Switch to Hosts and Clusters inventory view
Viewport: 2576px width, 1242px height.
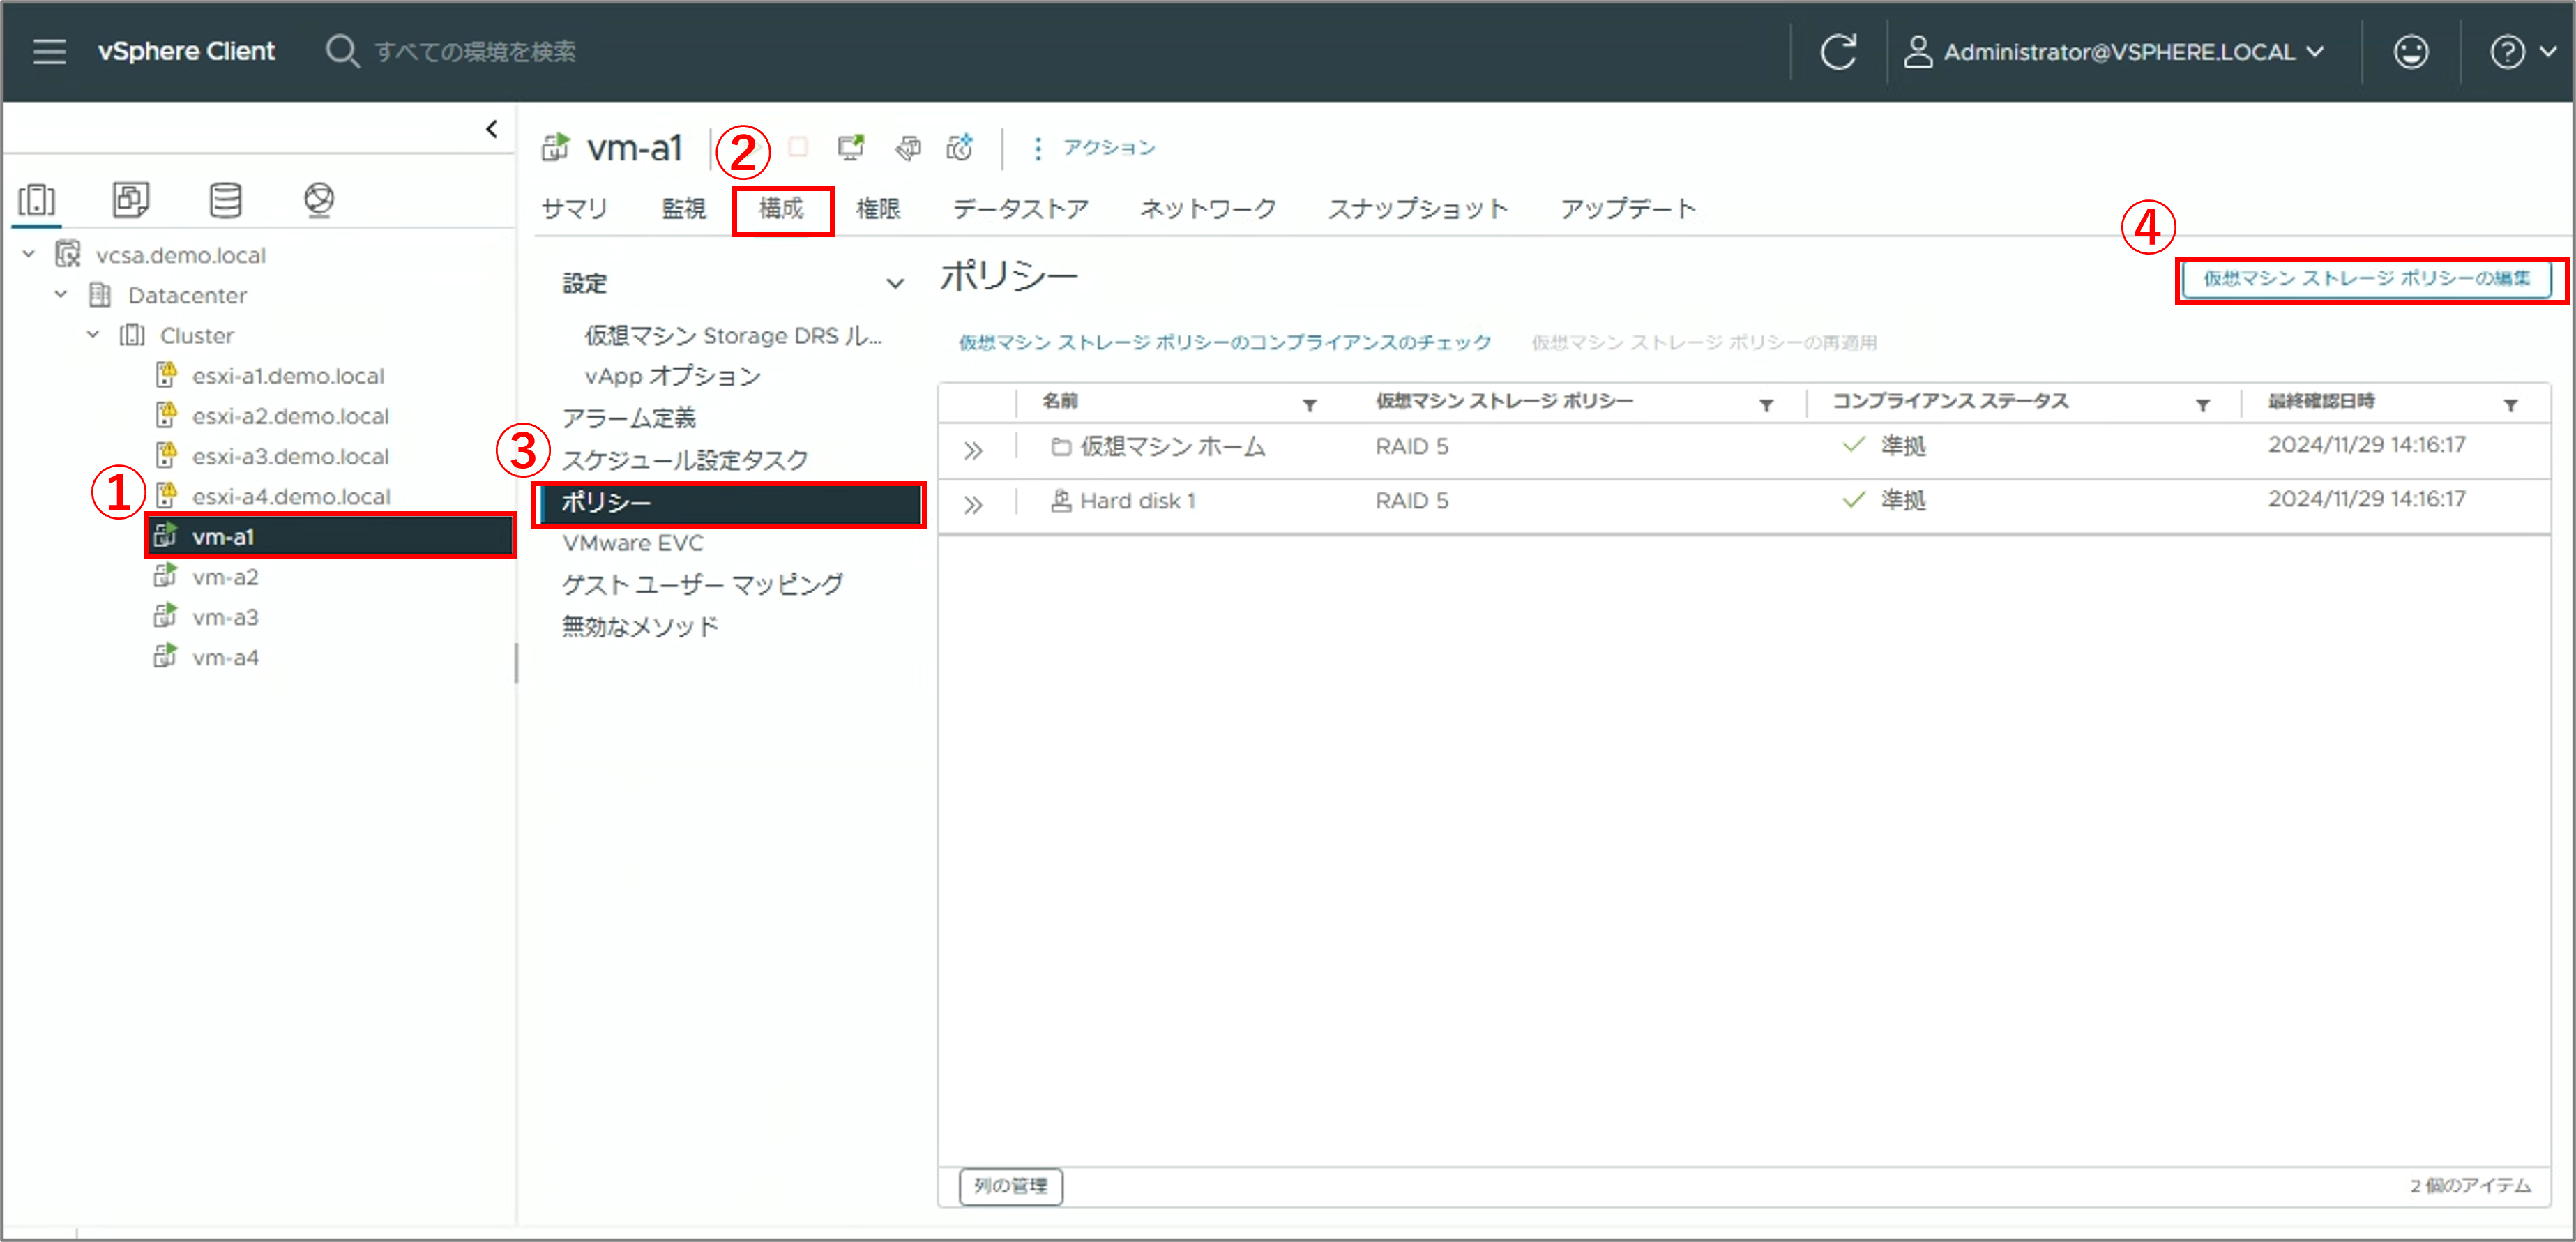tap(37, 199)
